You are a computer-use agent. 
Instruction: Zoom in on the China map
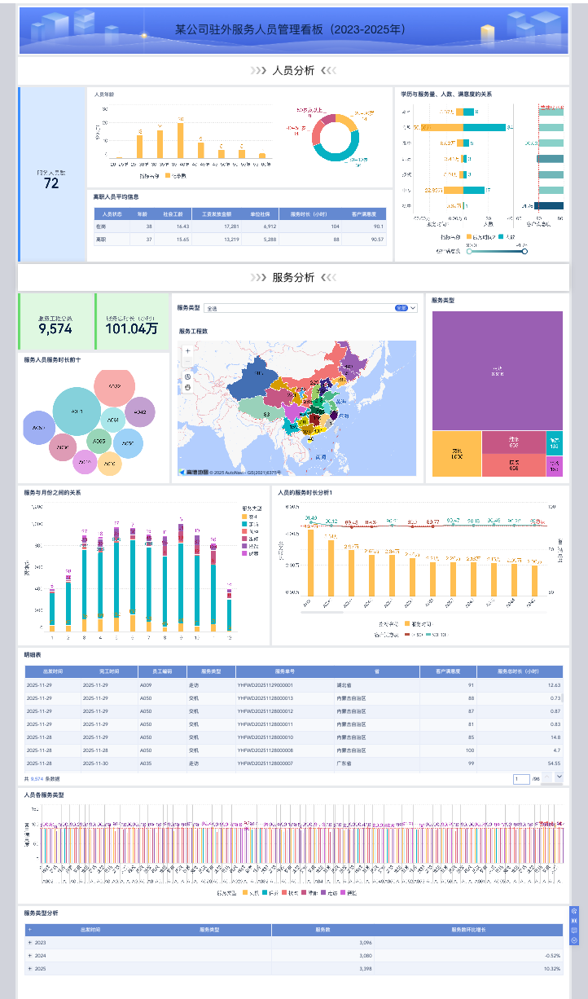(187, 350)
